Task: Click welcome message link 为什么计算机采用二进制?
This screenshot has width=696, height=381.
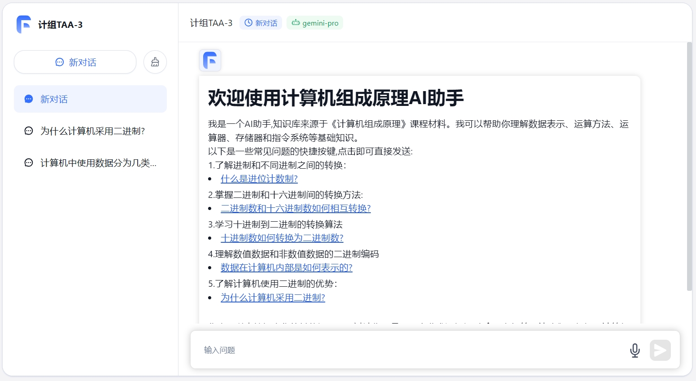Action: point(273,298)
